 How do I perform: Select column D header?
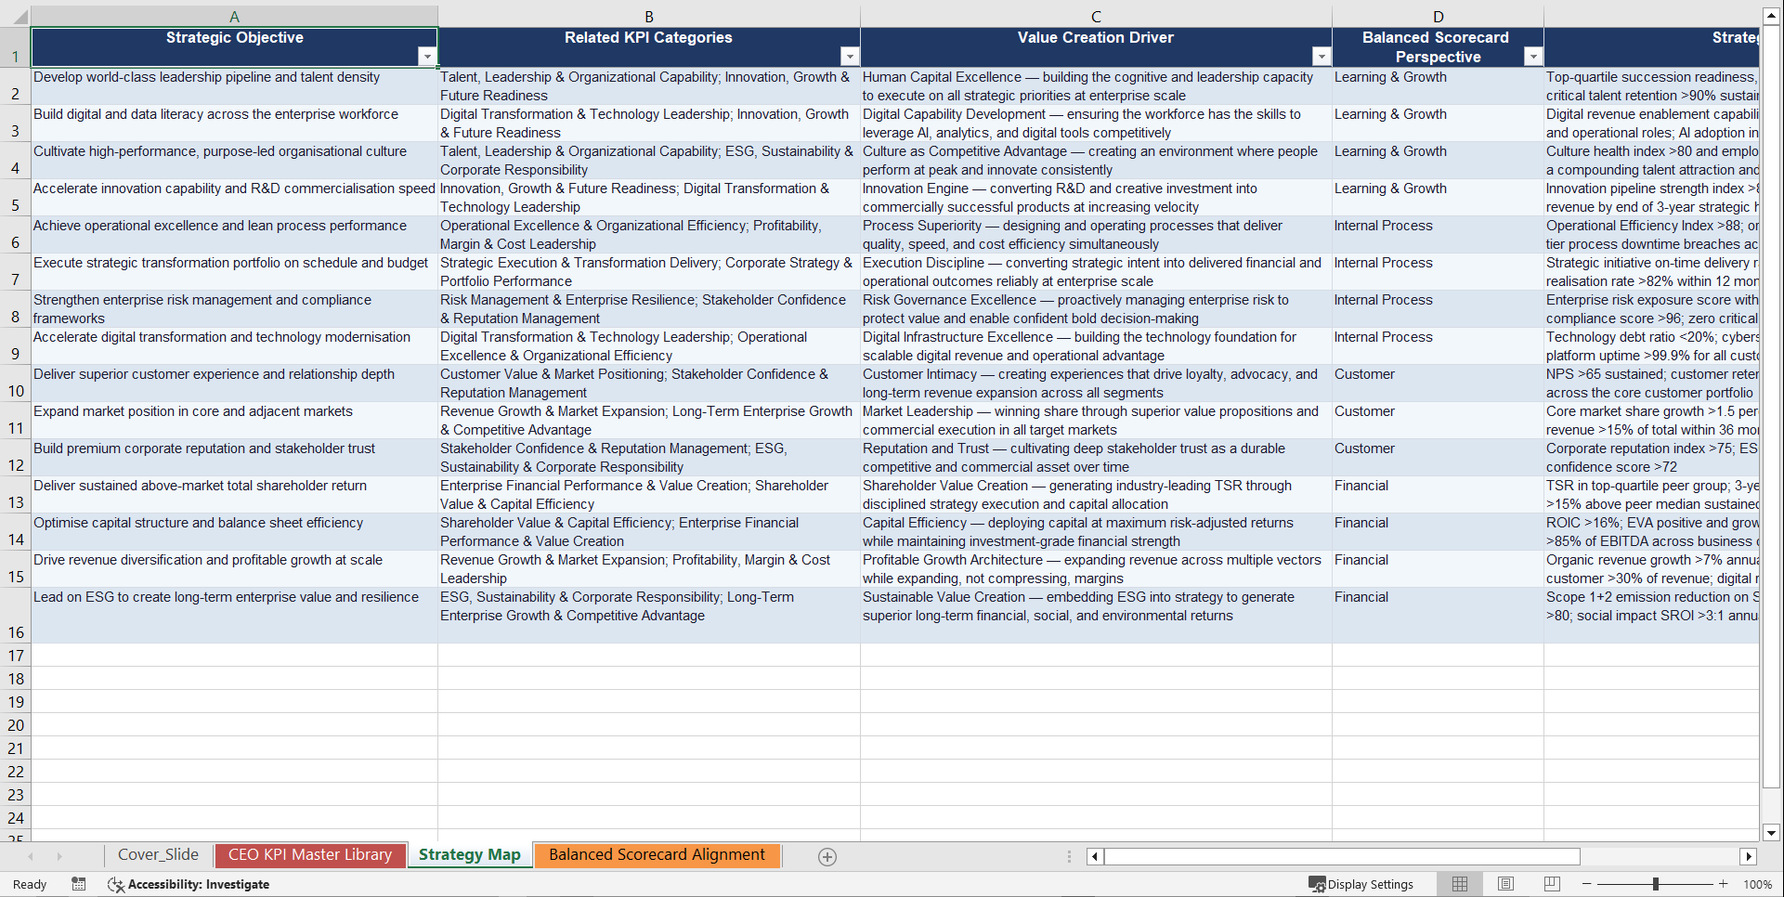(1438, 17)
